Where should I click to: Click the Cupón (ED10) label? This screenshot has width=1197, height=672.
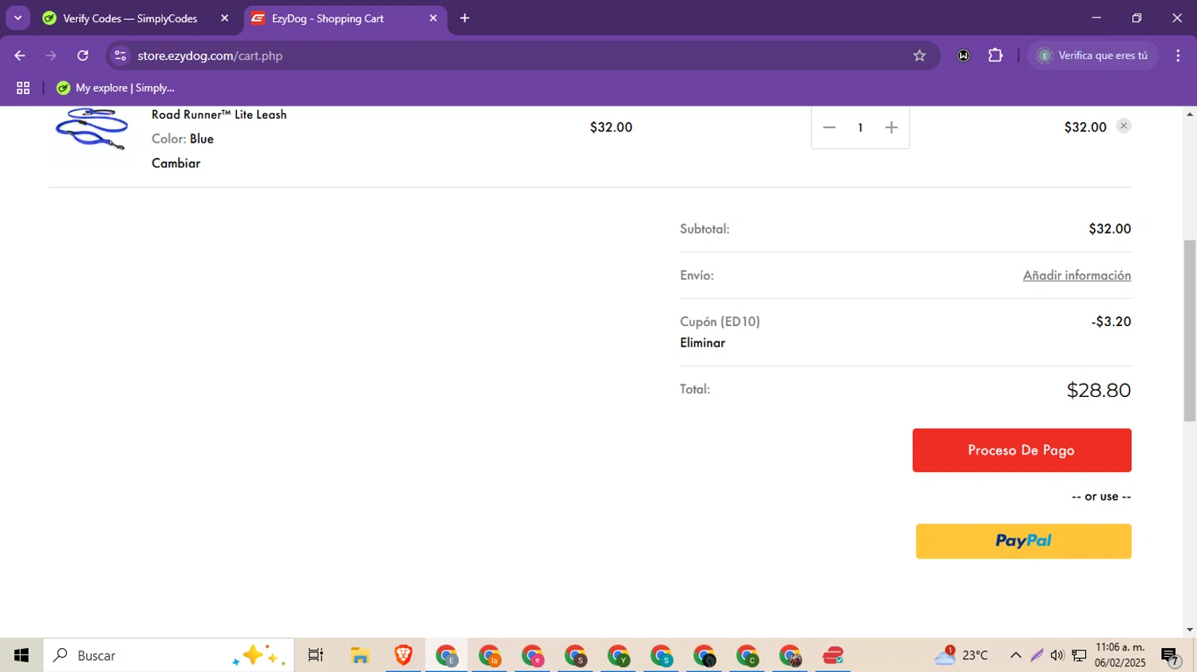point(720,322)
